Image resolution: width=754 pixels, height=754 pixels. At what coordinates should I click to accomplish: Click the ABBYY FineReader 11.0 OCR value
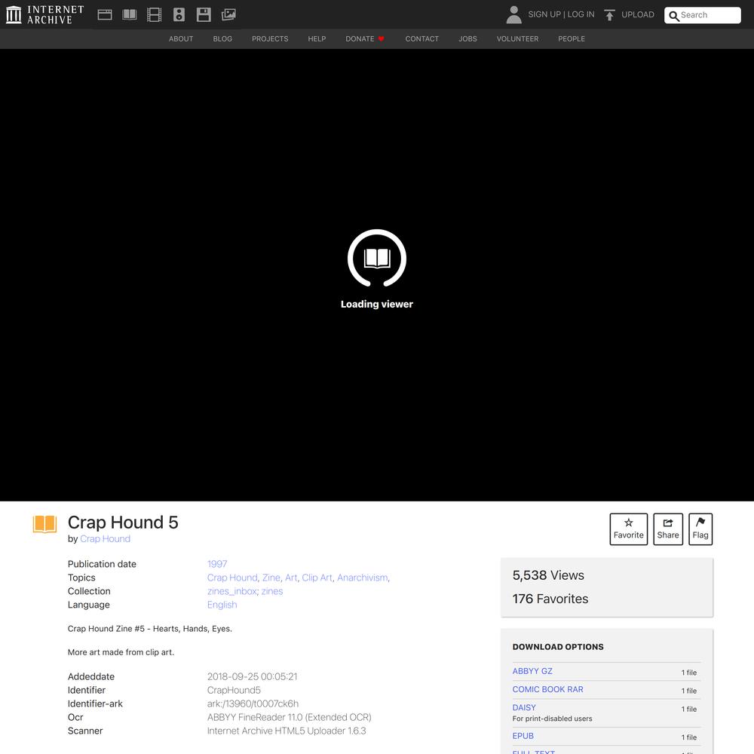[289, 717]
